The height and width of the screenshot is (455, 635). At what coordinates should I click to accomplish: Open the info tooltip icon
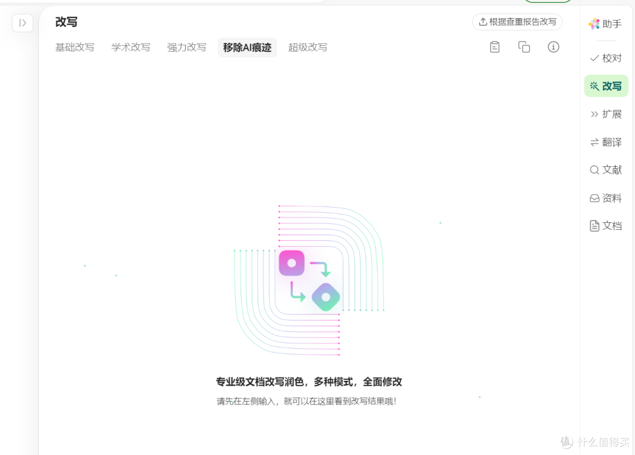click(553, 46)
